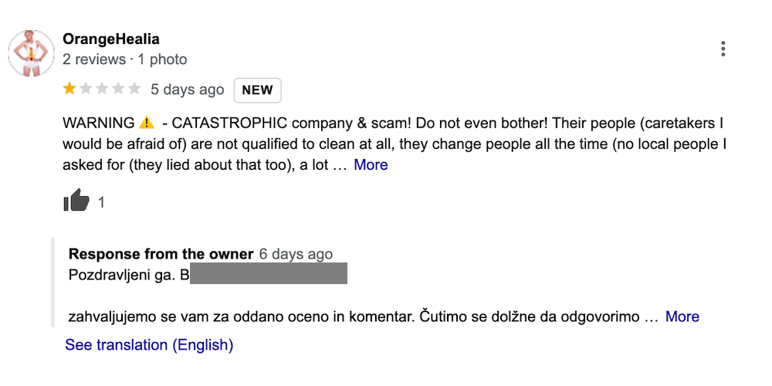Open OrangeHealia's profile avatar picture

30,54
